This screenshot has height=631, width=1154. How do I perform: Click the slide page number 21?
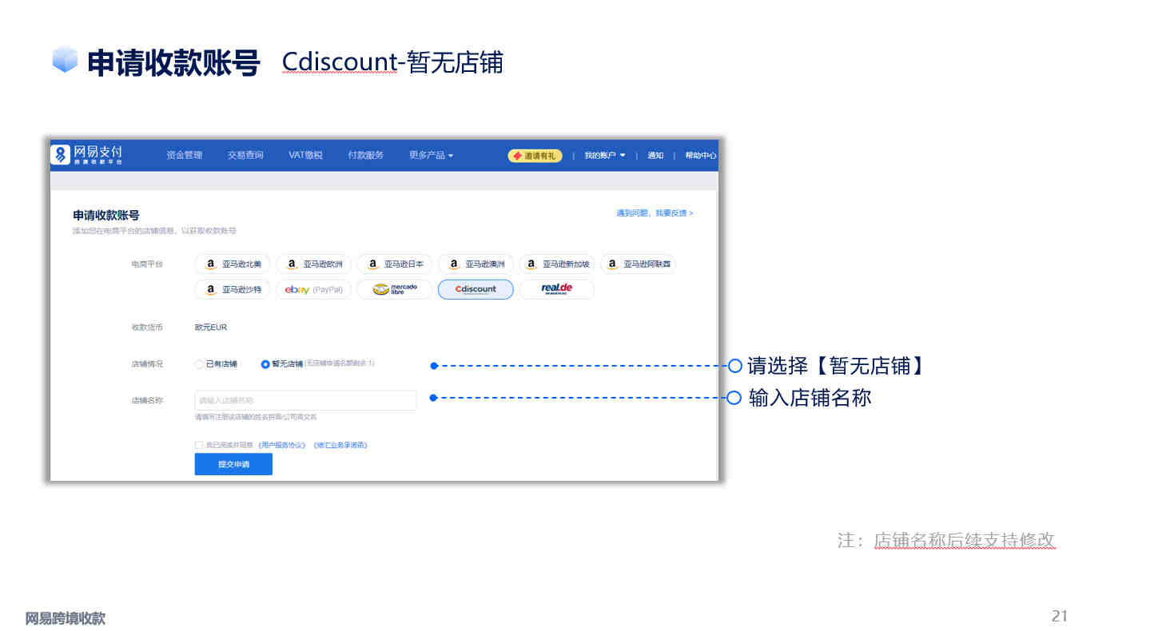(1060, 616)
